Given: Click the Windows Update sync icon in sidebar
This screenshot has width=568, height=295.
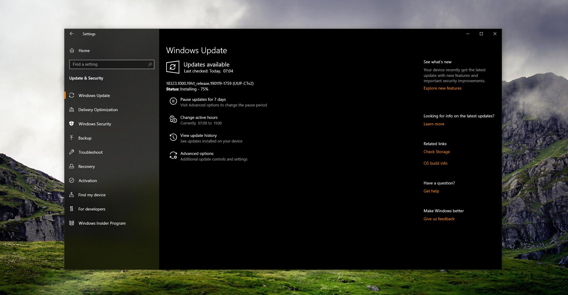Looking at the screenshot, I should click(72, 95).
